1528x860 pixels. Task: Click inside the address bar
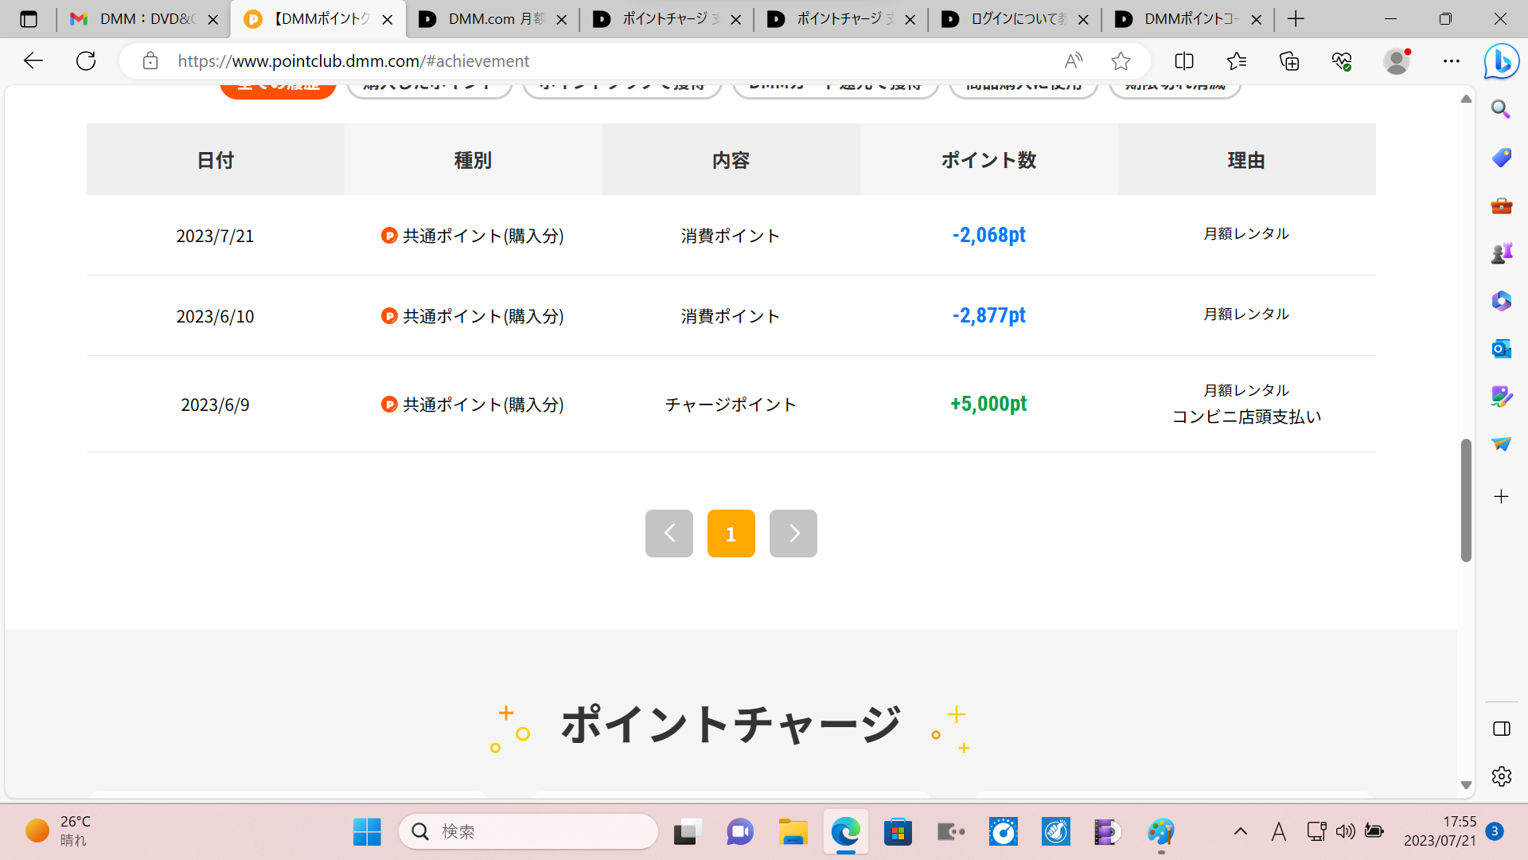[557, 61]
